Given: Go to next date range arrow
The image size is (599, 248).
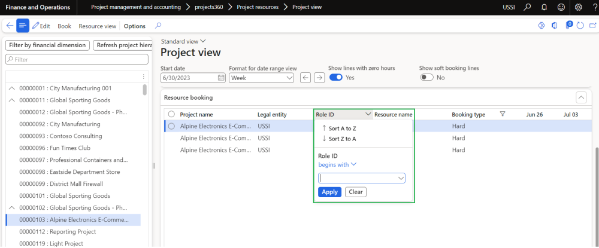Looking at the screenshot, I should 319,78.
